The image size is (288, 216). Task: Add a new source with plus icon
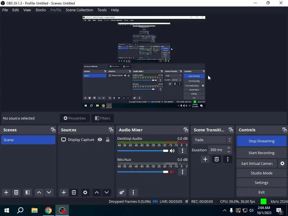64,192
